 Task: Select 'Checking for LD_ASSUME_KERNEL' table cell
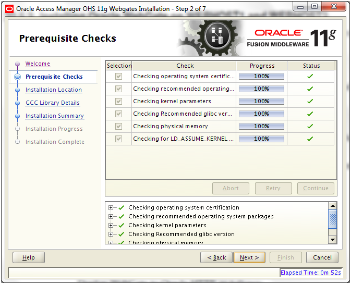coord(184,139)
